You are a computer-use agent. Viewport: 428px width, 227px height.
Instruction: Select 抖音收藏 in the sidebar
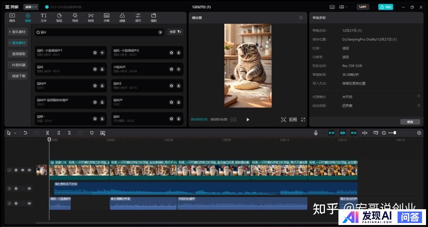coord(18,65)
